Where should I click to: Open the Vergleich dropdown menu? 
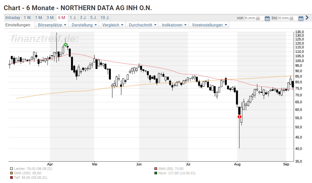pyautogui.click(x=112, y=25)
